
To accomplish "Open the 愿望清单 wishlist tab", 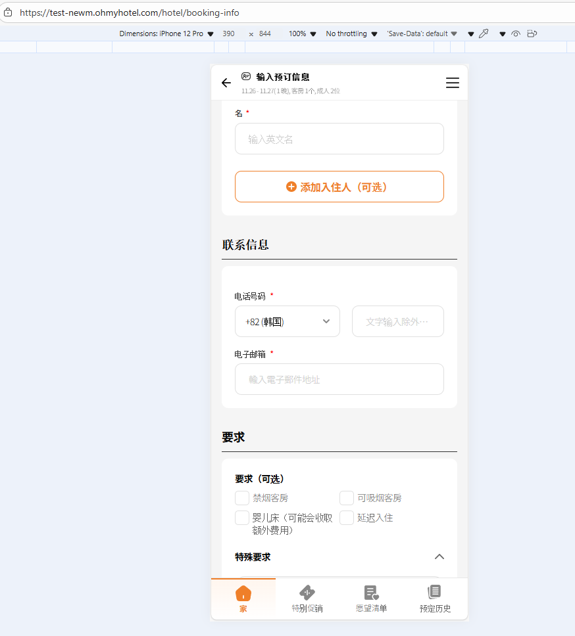I will coord(371,599).
